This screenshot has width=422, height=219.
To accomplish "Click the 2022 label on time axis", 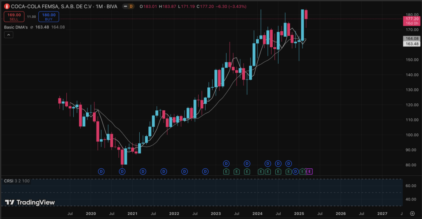I will point(174,214).
